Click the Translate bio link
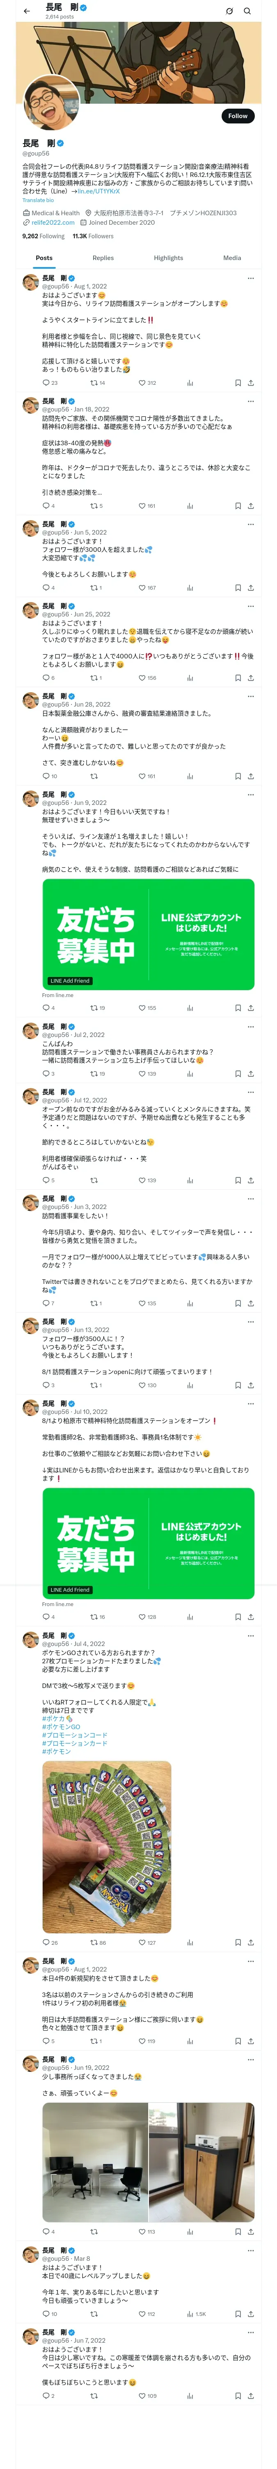The image size is (277, 2469). coord(38,200)
